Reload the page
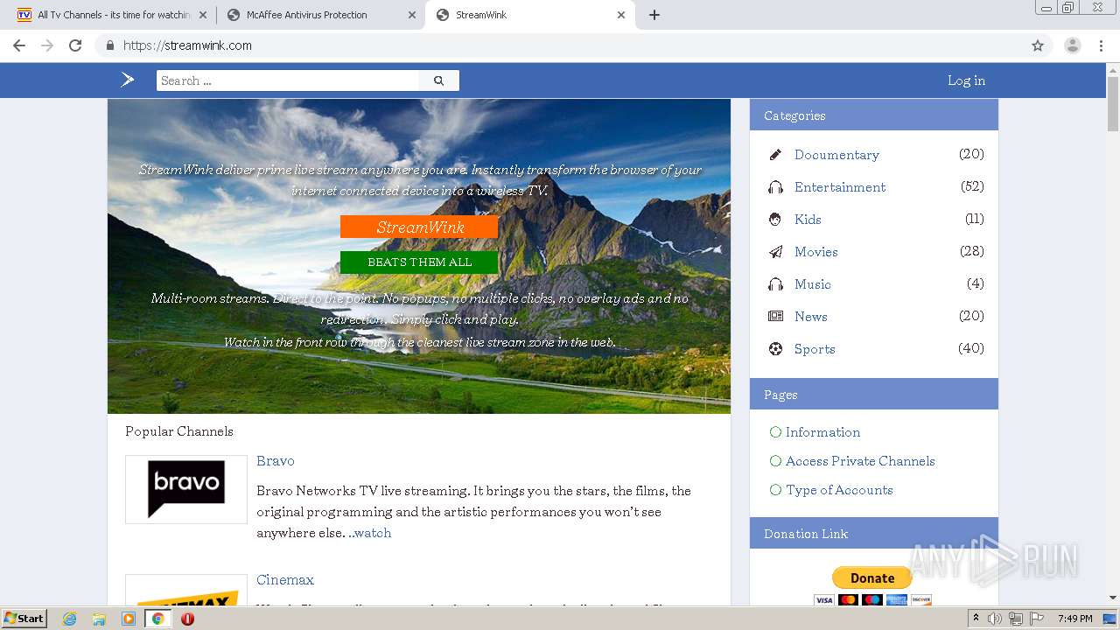This screenshot has height=630, width=1120. pos(75,45)
